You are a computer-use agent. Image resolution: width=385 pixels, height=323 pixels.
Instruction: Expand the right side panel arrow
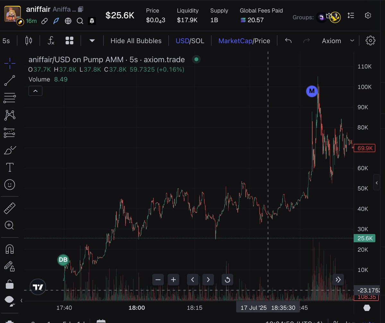(x=377, y=183)
